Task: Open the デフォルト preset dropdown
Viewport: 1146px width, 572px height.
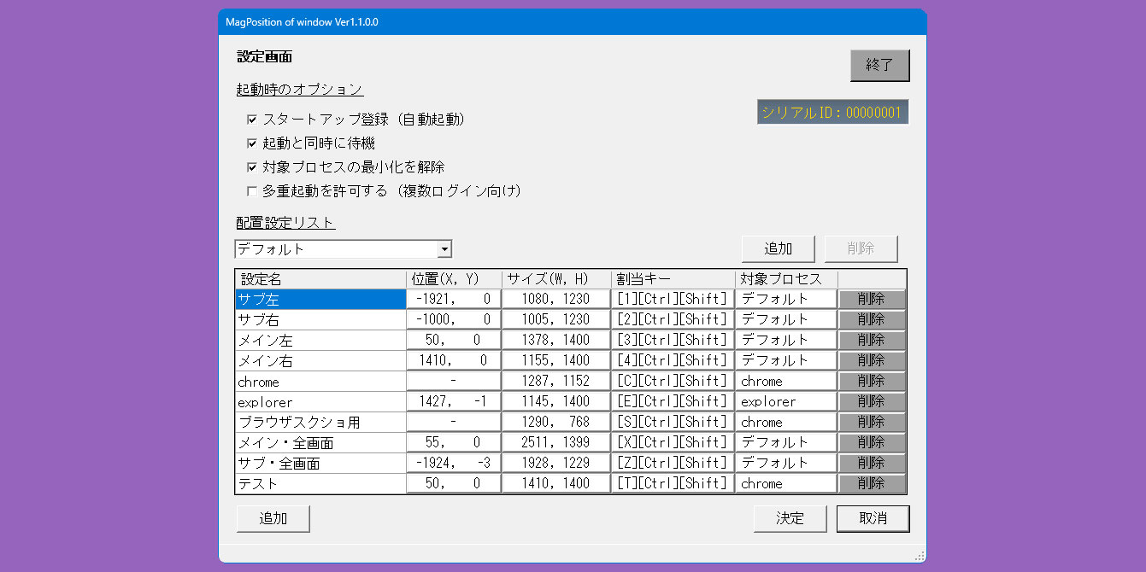Action: click(x=445, y=248)
